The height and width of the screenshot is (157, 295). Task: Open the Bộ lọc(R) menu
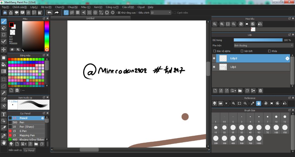click(x=46, y=7)
